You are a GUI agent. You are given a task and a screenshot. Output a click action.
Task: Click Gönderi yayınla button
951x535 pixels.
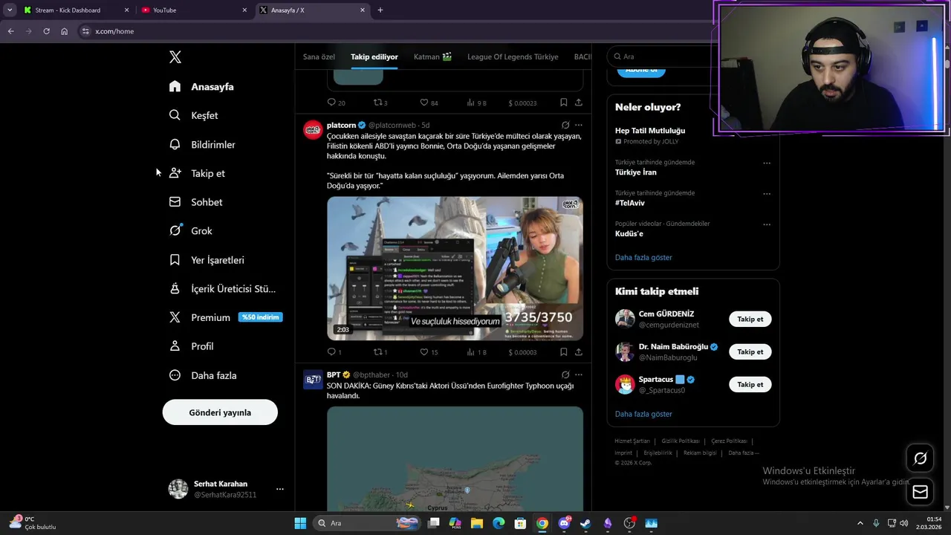[220, 412]
